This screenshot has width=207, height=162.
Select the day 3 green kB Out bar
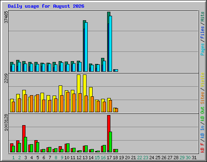[25, 145]
